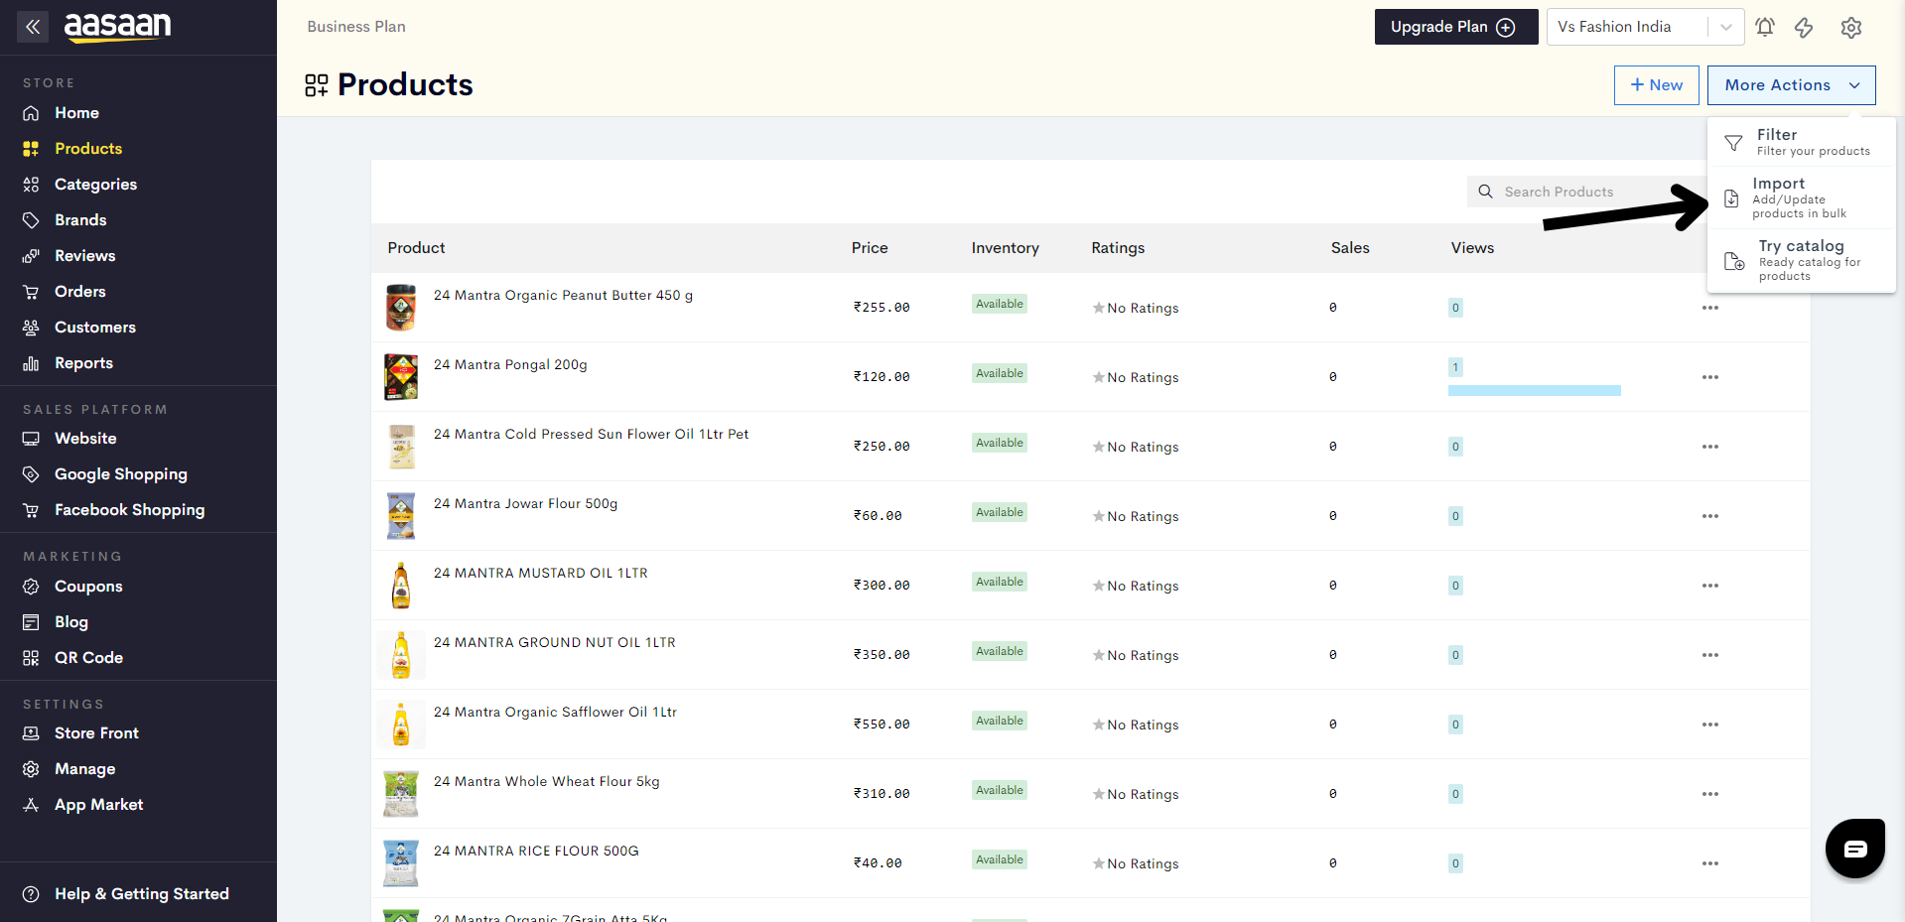Screen dimensions: 1905x922
Task: Click the Reviews sidebar icon
Action: [x=31, y=256]
